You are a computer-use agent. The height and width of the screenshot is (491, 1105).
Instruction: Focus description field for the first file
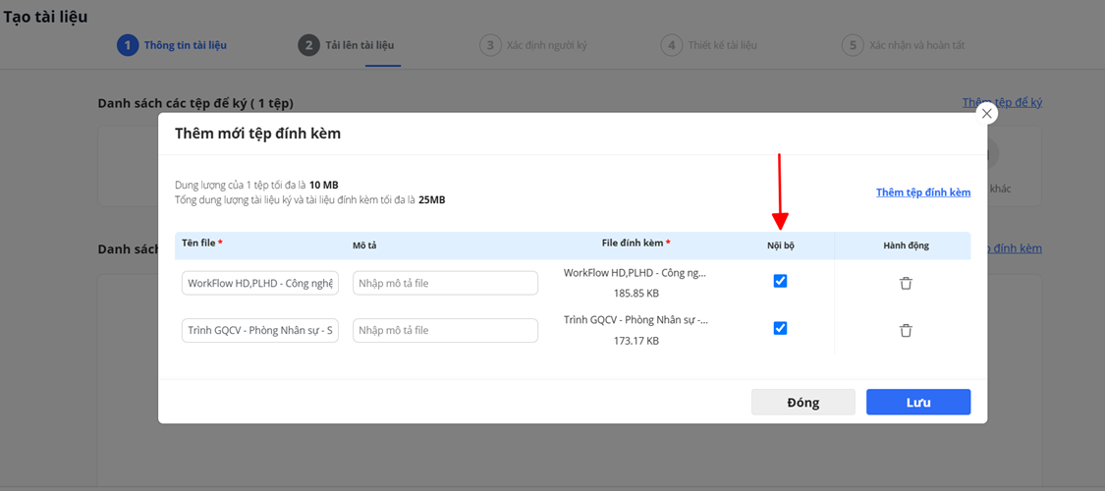click(445, 283)
